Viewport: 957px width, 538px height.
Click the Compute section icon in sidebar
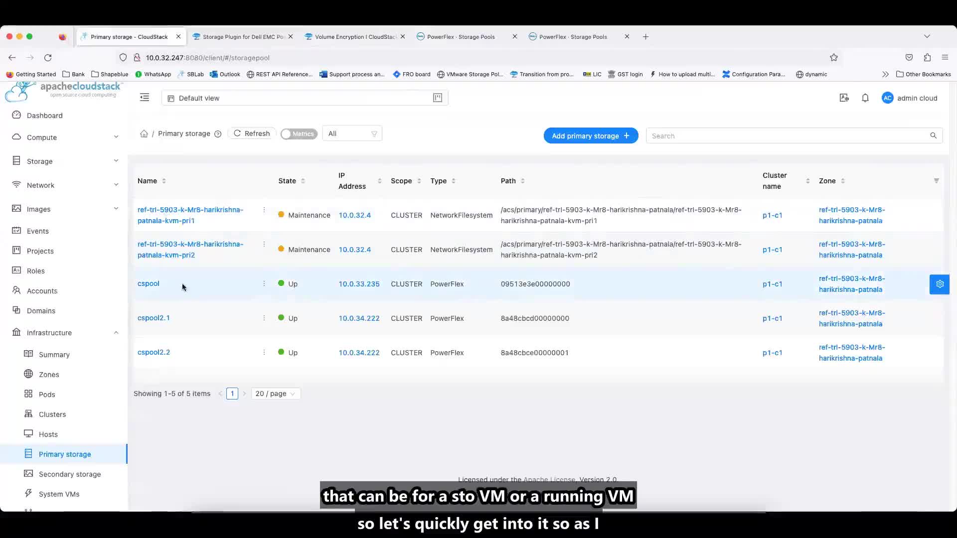click(17, 137)
